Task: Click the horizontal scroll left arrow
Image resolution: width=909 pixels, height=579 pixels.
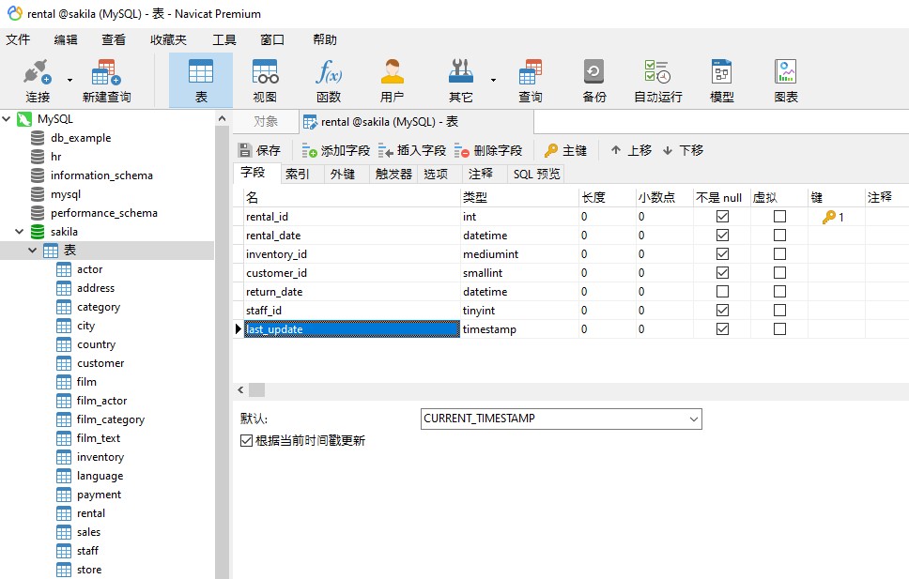Action: pyautogui.click(x=240, y=390)
